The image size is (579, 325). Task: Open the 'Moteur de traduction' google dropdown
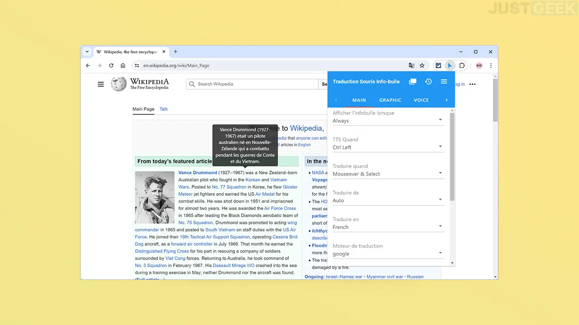[x=388, y=254]
